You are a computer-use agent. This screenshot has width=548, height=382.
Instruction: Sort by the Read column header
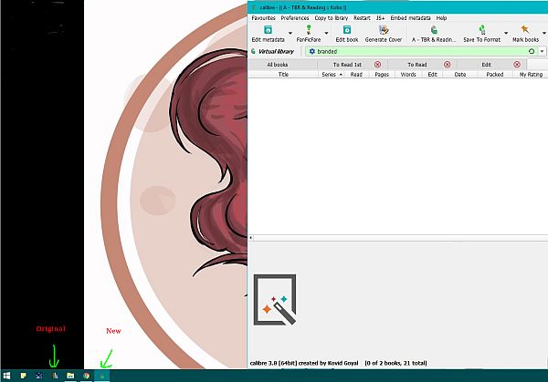pyautogui.click(x=356, y=75)
